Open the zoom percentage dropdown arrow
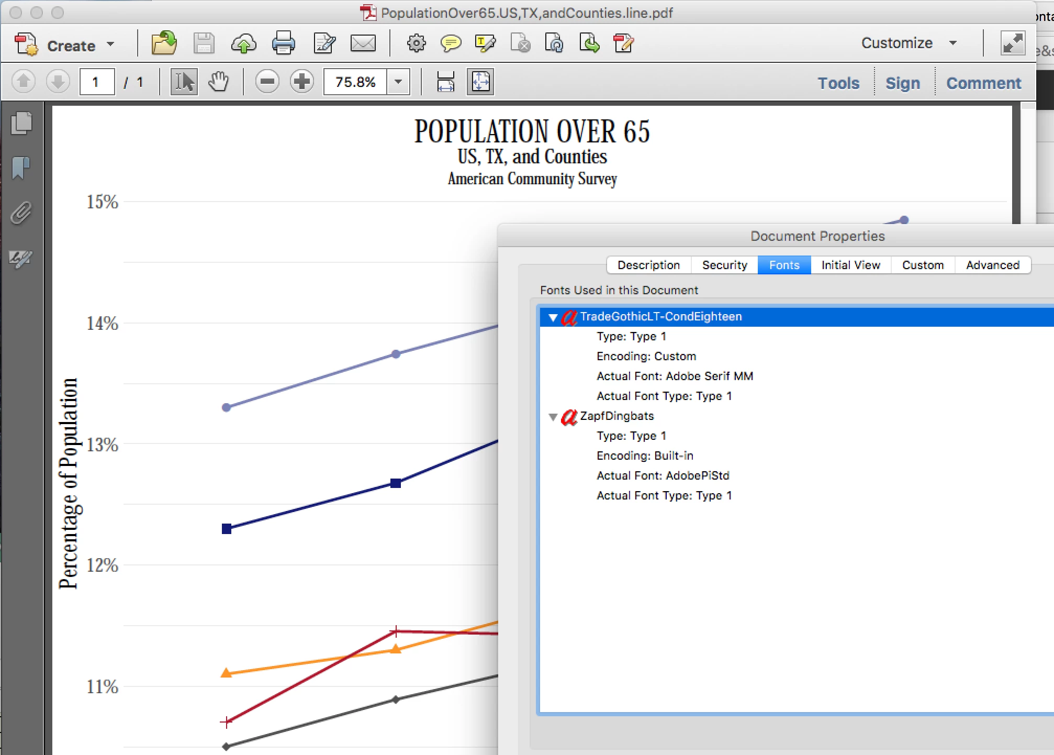The height and width of the screenshot is (755, 1054). pos(398,82)
